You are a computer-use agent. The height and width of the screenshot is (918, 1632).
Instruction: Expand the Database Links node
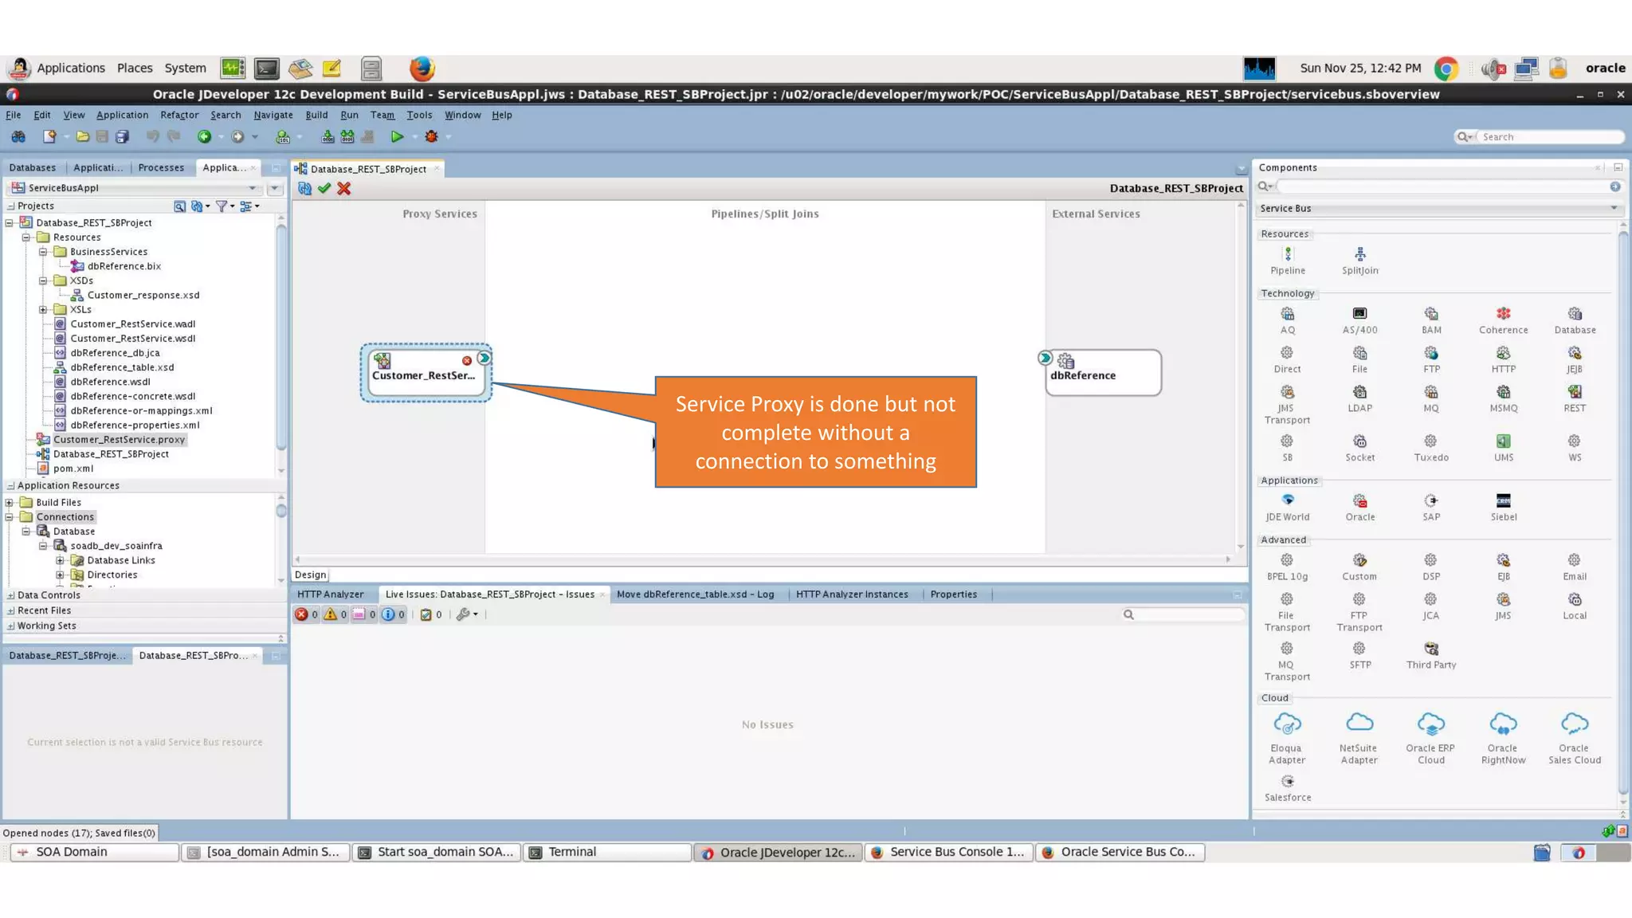tap(60, 561)
